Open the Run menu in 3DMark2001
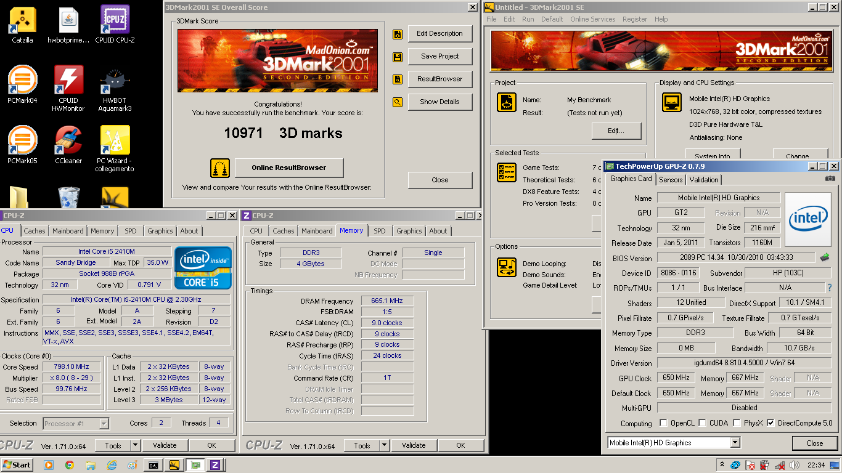Viewport: 842px width, 473px height. pos(528,19)
